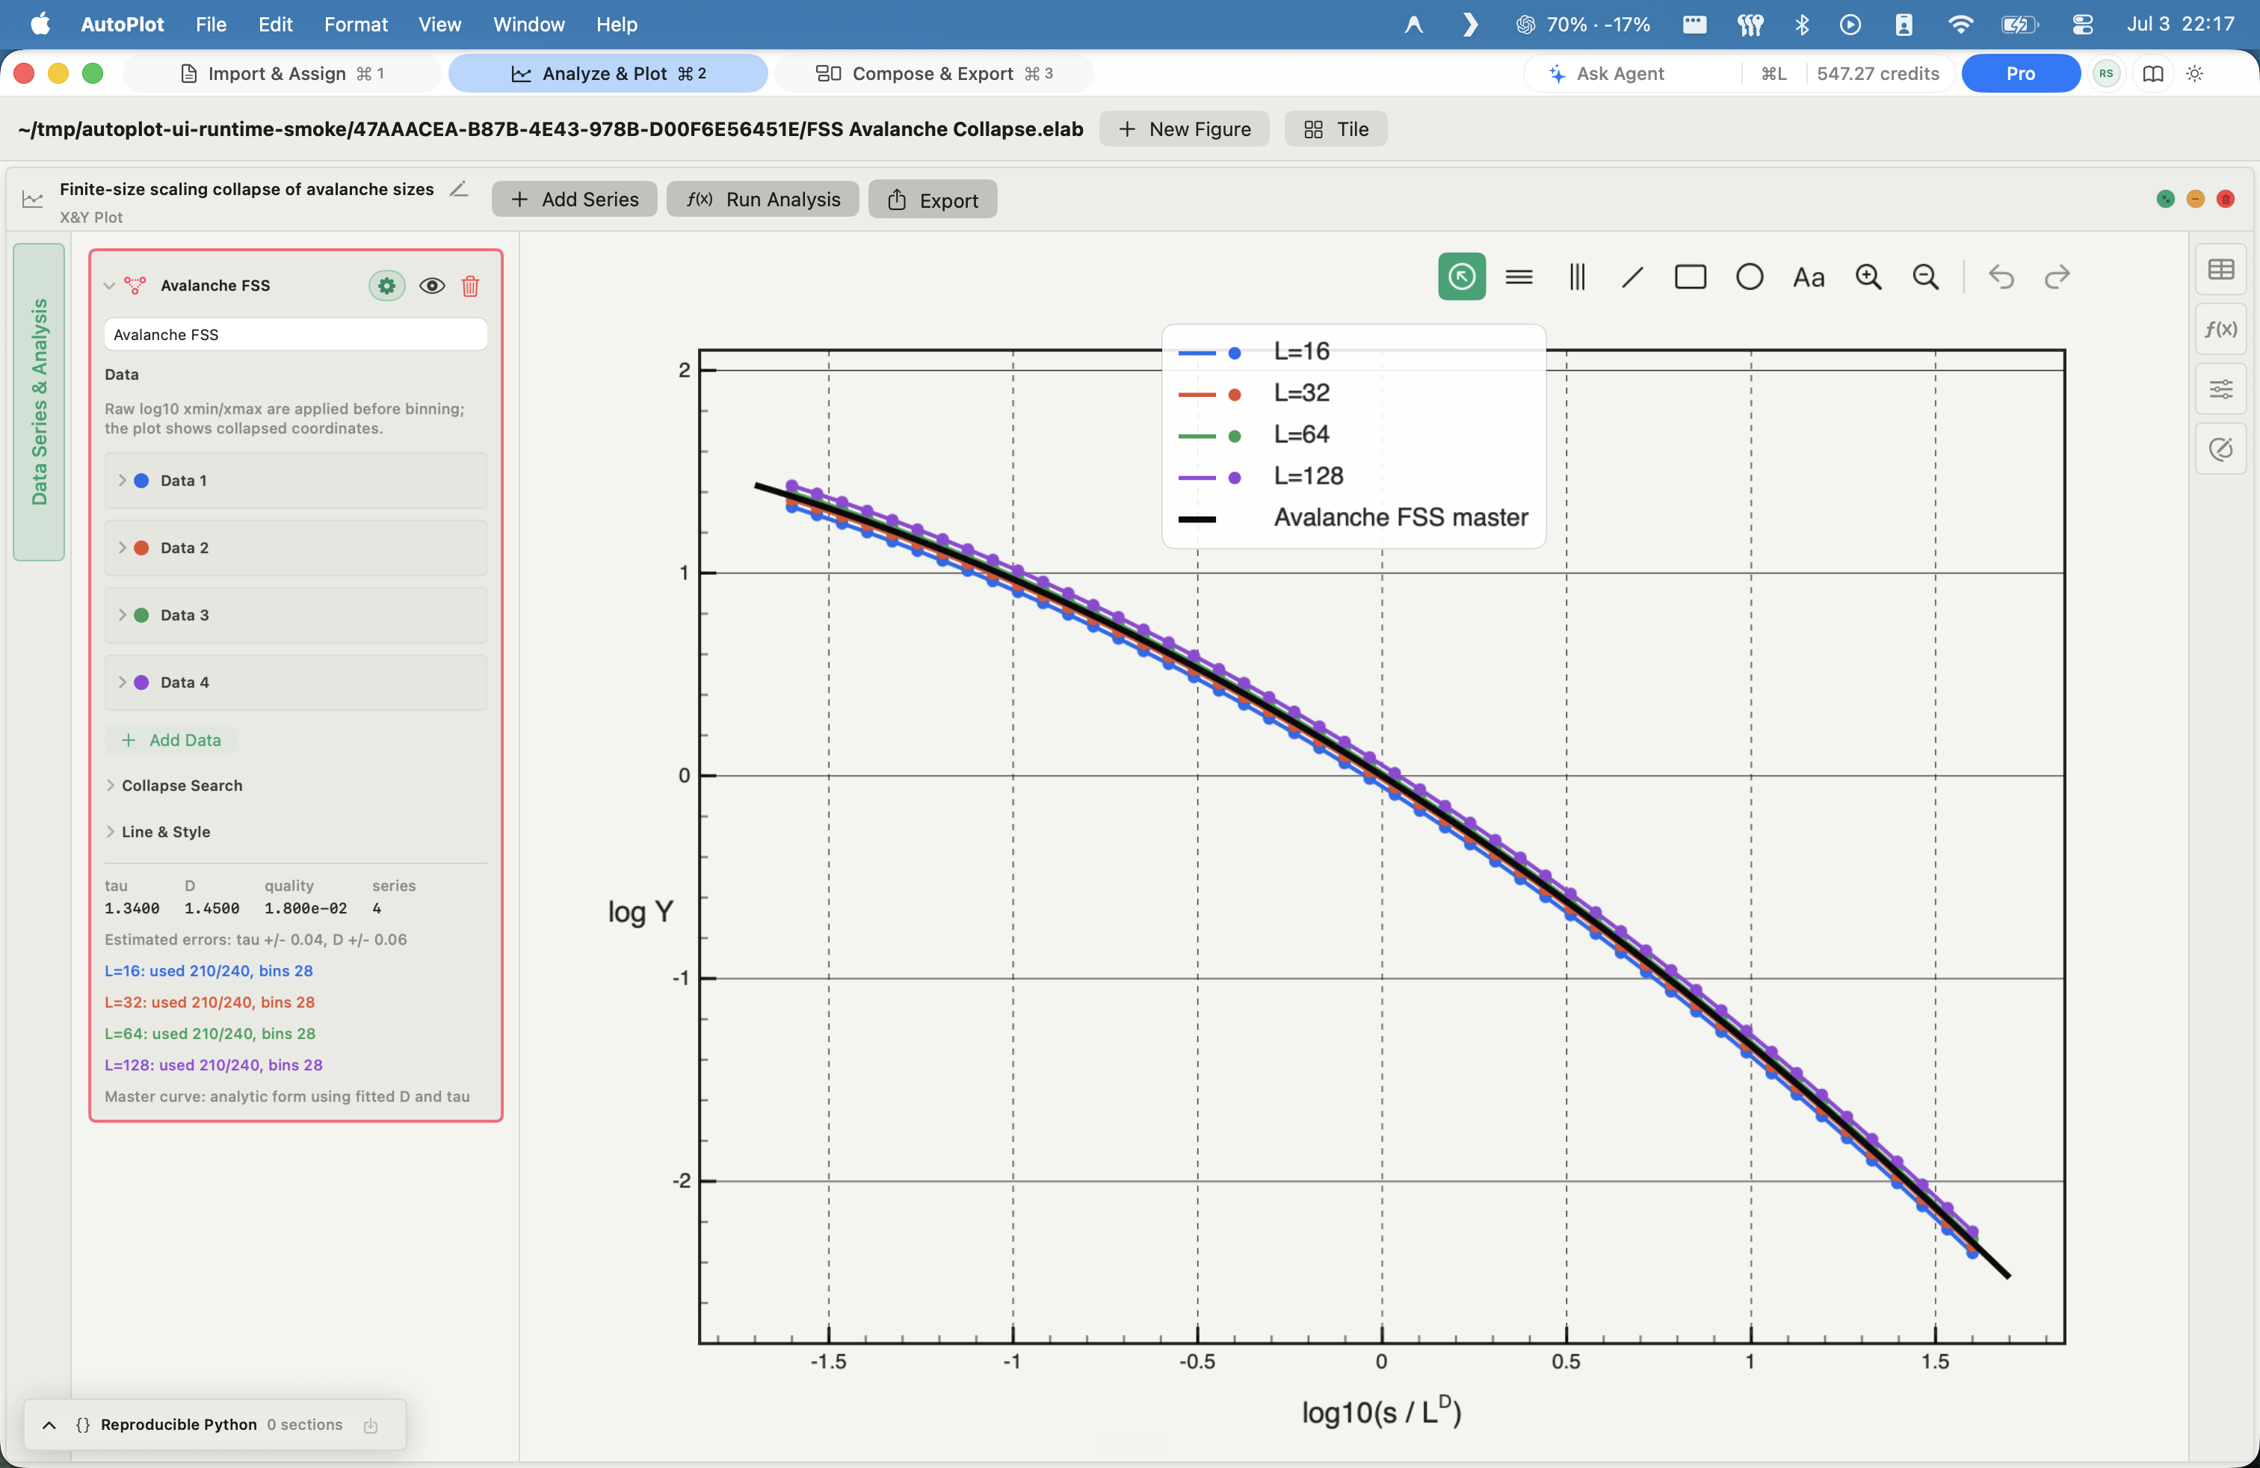Click the RS user avatar

[2106, 73]
